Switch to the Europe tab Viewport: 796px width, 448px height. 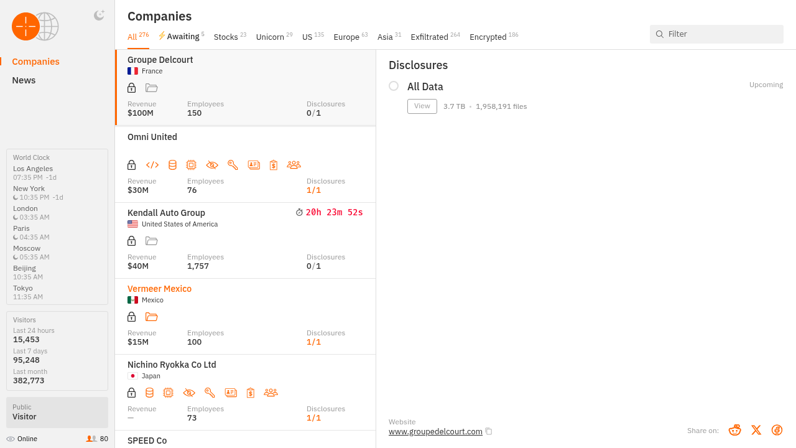coord(351,37)
